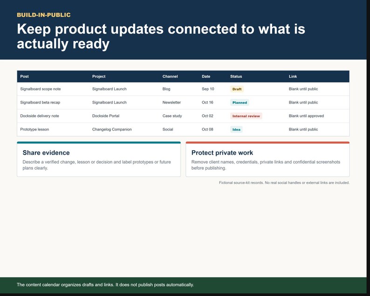The width and height of the screenshot is (370, 296).
Task: Select the Signalboard scope note cell
Action: [x=41, y=89]
